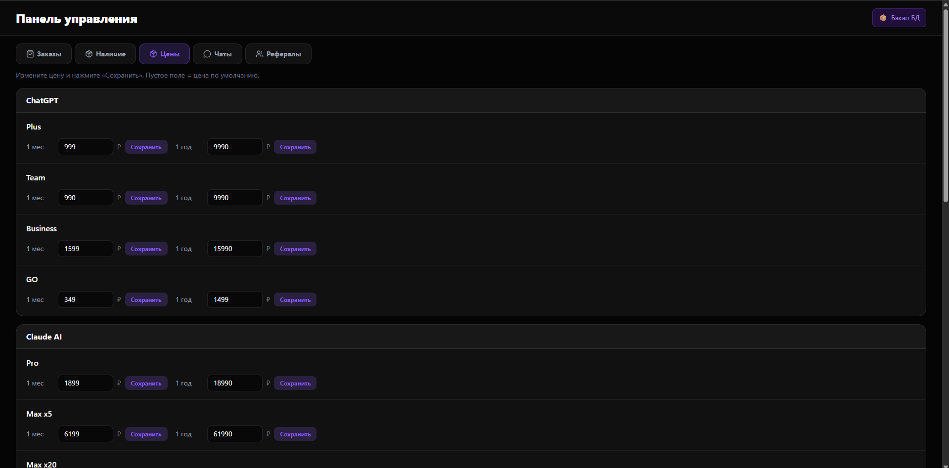Select the Claude Pro monthly price field 1899

point(85,383)
